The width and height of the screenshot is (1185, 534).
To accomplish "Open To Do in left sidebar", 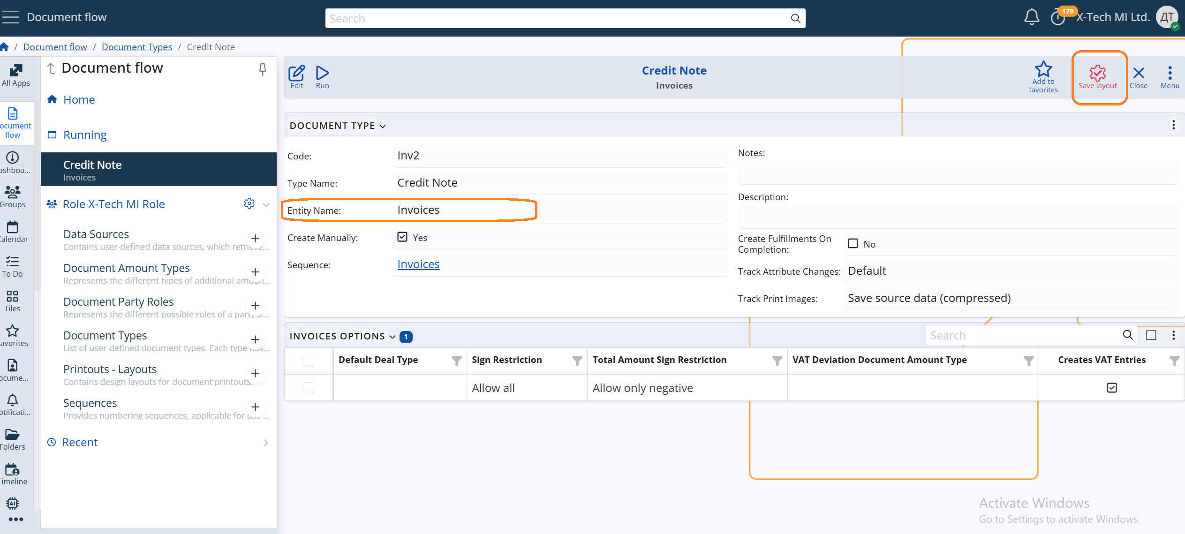I will pos(12,266).
